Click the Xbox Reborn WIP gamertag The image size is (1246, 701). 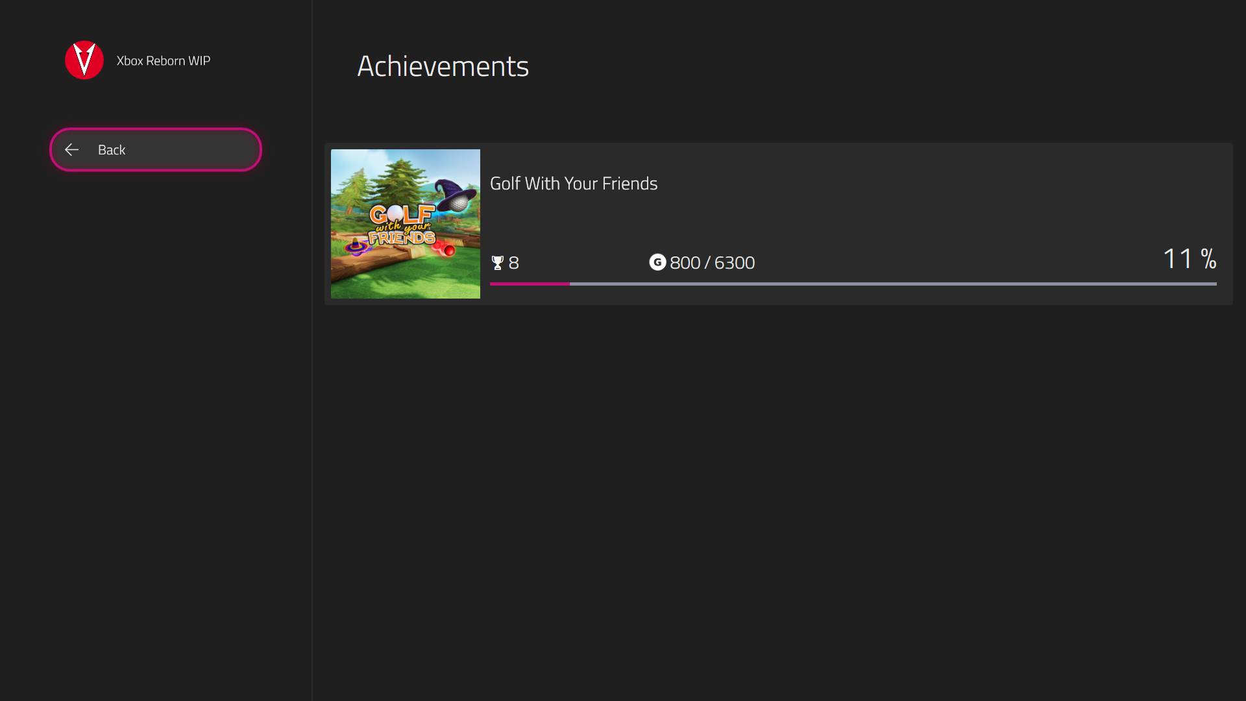click(x=164, y=61)
